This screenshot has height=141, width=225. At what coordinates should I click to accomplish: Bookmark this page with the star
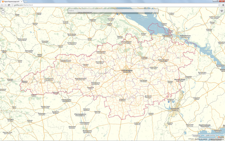click(x=219, y=5)
